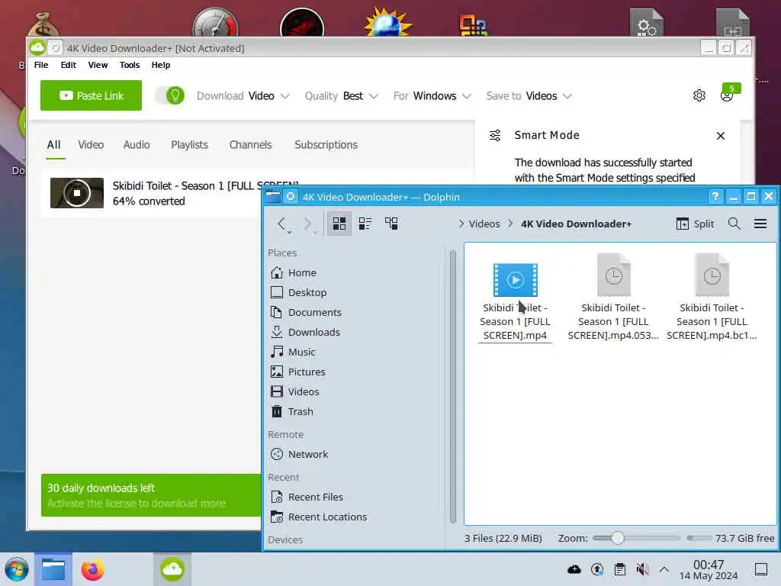This screenshot has height=586, width=781.
Task: Select the All tab
Action: (54, 145)
